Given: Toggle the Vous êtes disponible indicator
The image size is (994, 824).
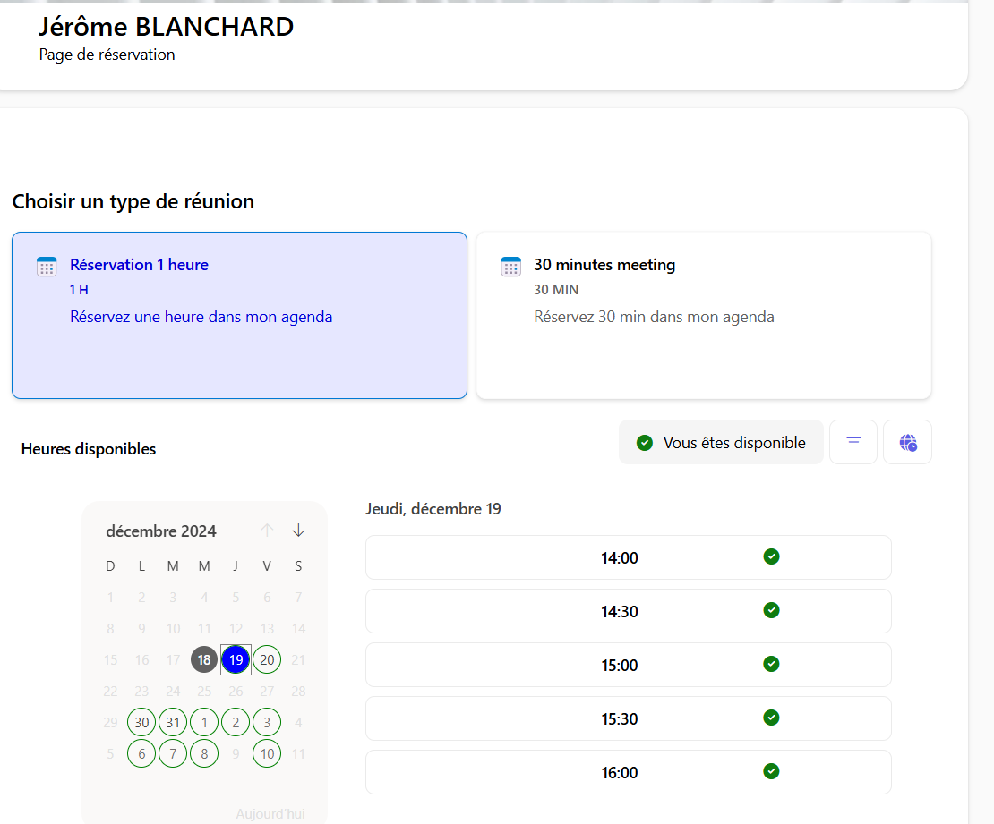Looking at the screenshot, I should tap(721, 442).
